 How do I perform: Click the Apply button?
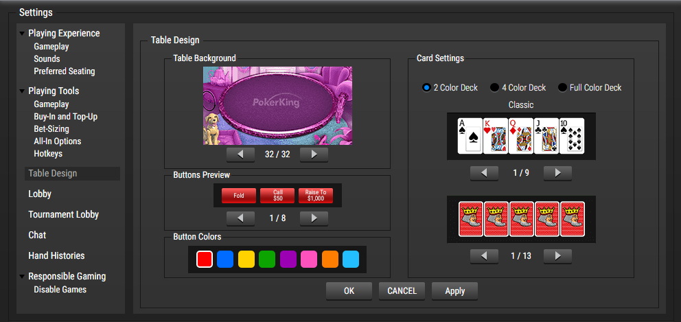[x=454, y=291]
